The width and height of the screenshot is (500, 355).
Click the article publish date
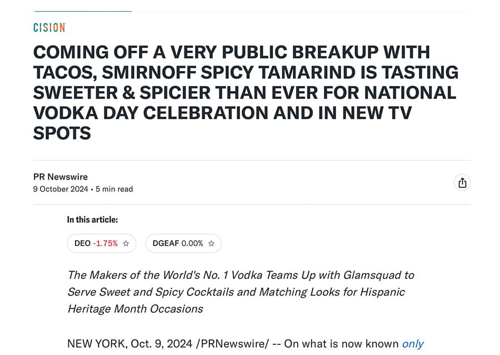(x=61, y=189)
